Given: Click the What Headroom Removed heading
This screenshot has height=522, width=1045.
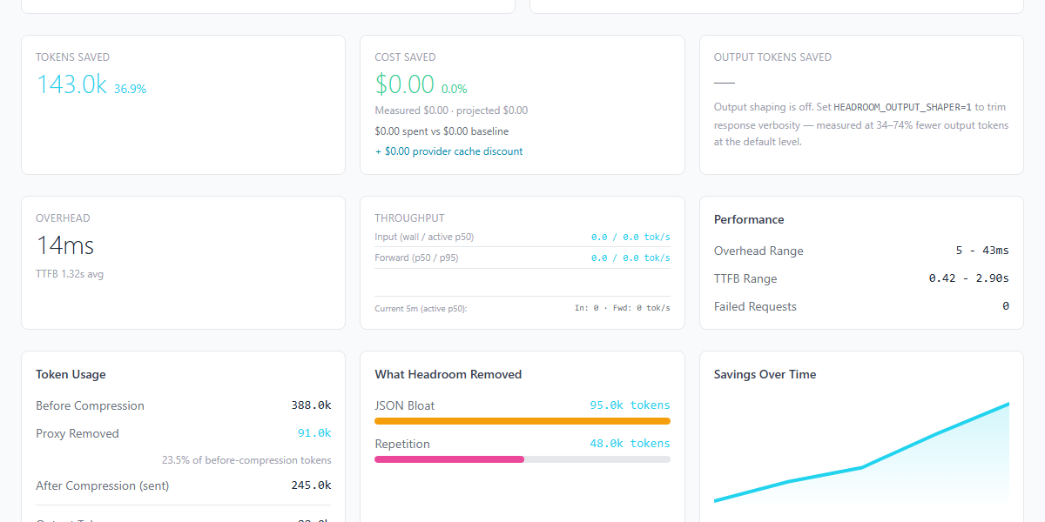Looking at the screenshot, I should (448, 374).
